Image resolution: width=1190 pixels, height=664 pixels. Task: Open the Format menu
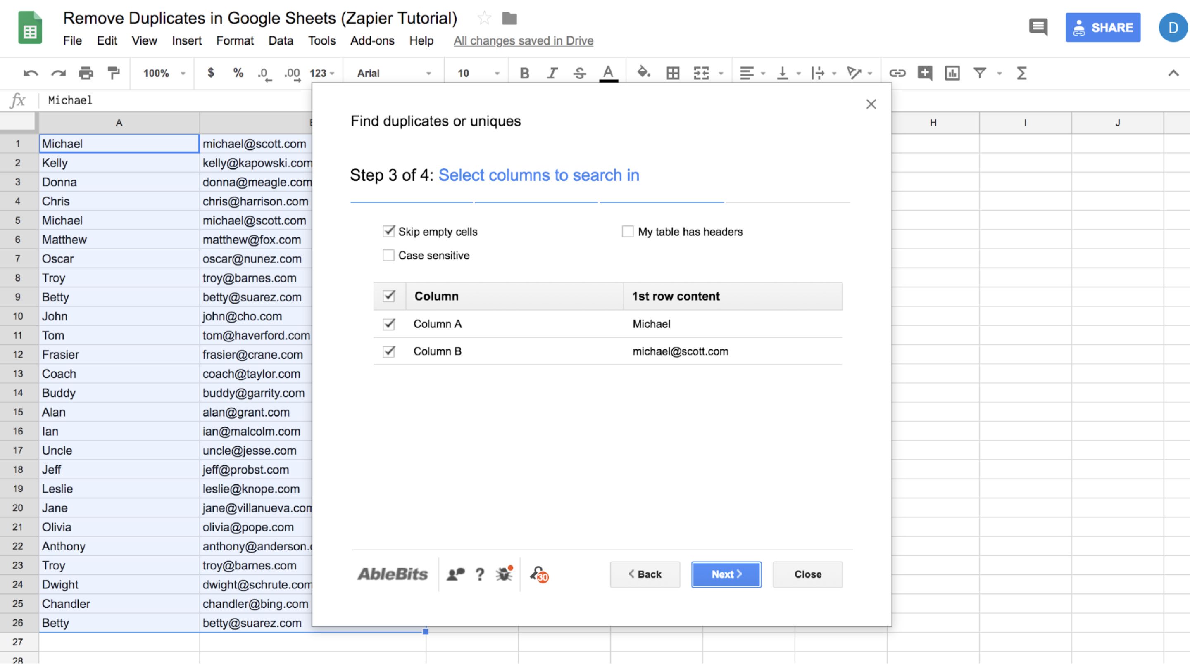click(234, 40)
